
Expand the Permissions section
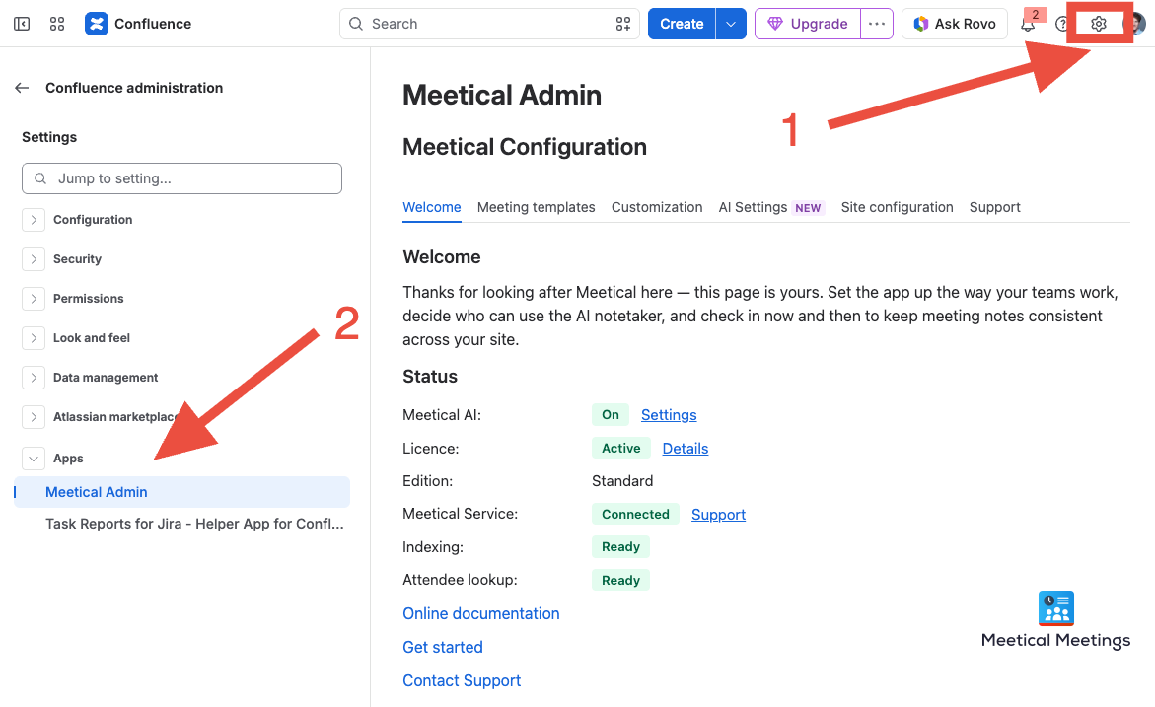tap(34, 298)
